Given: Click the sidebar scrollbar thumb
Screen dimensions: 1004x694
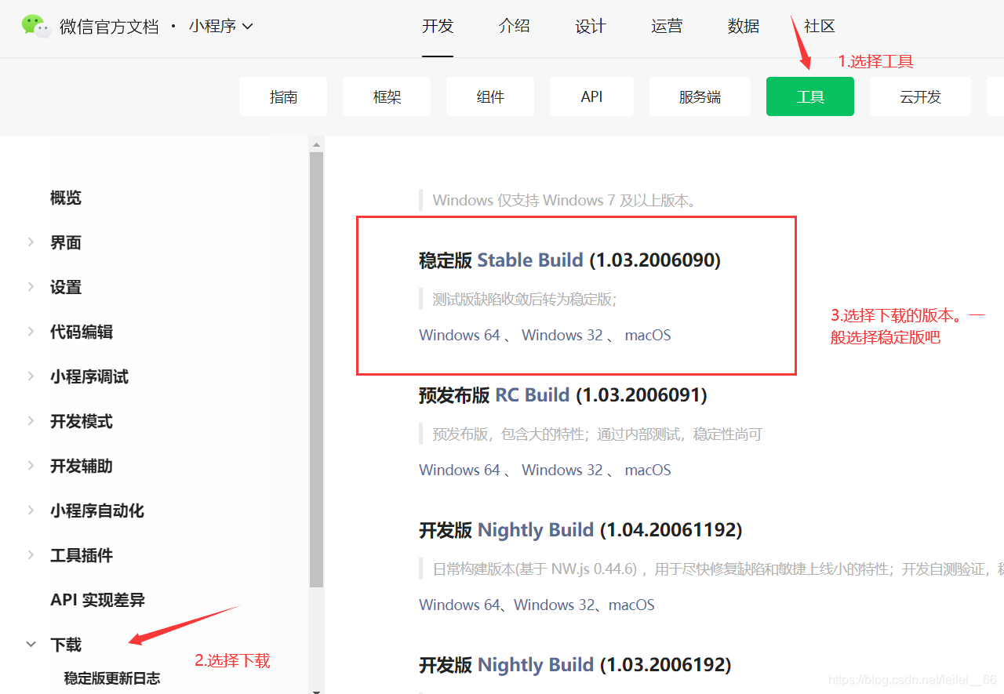Looking at the screenshot, I should 316,369.
